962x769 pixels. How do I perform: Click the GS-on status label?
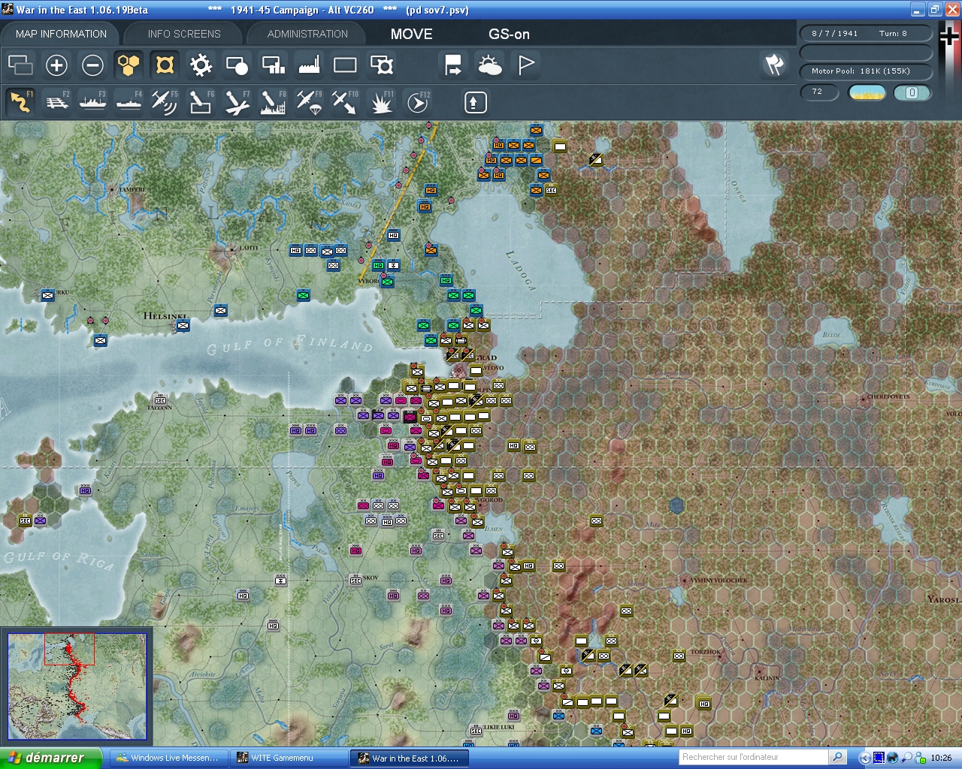coord(509,34)
